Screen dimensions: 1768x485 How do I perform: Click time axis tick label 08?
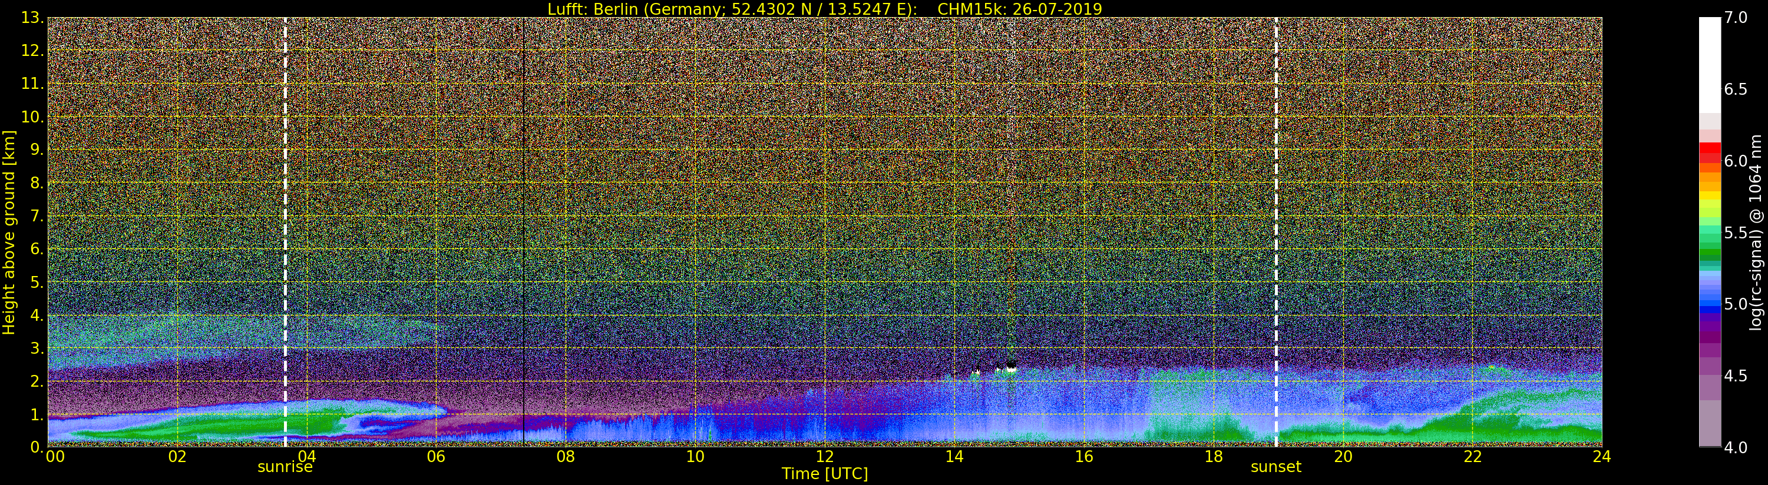pos(566,457)
